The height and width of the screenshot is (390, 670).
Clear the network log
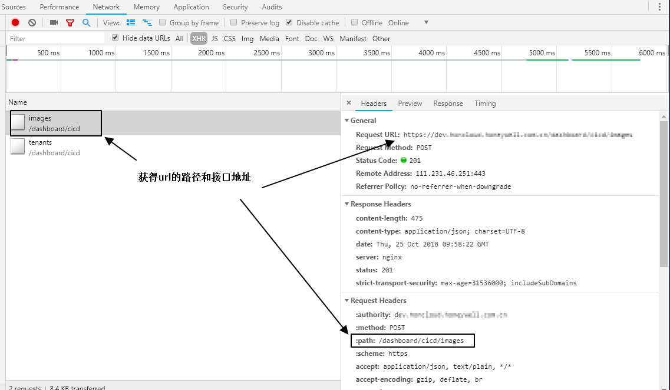click(x=32, y=22)
